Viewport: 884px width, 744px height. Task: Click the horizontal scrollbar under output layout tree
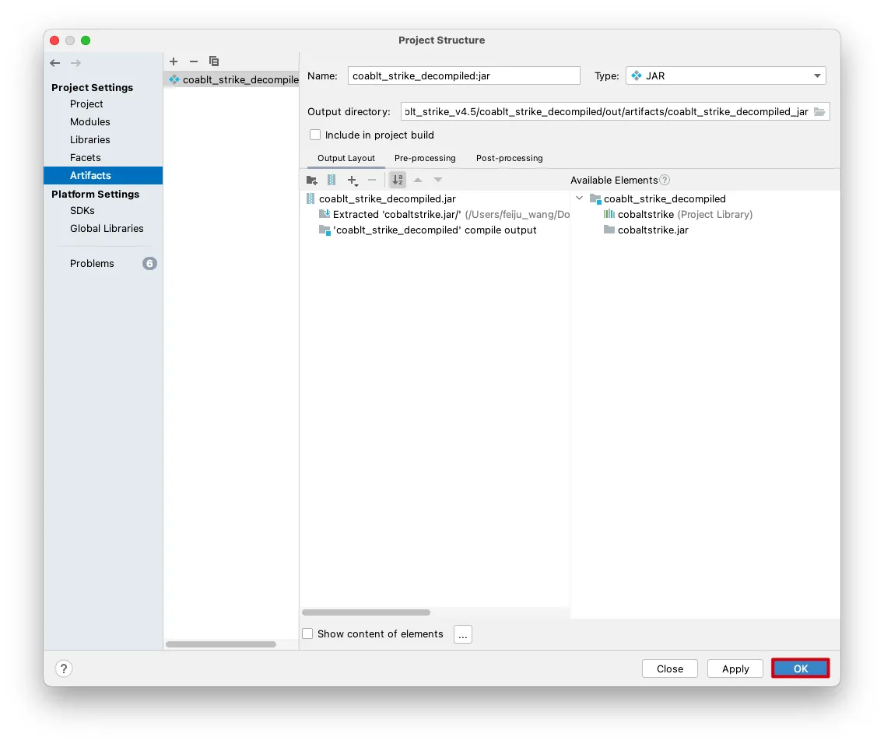click(366, 612)
